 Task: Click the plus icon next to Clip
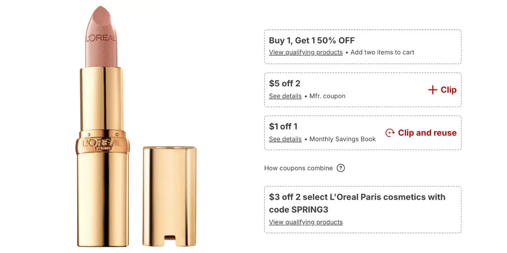pyautogui.click(x=432, y=90)
